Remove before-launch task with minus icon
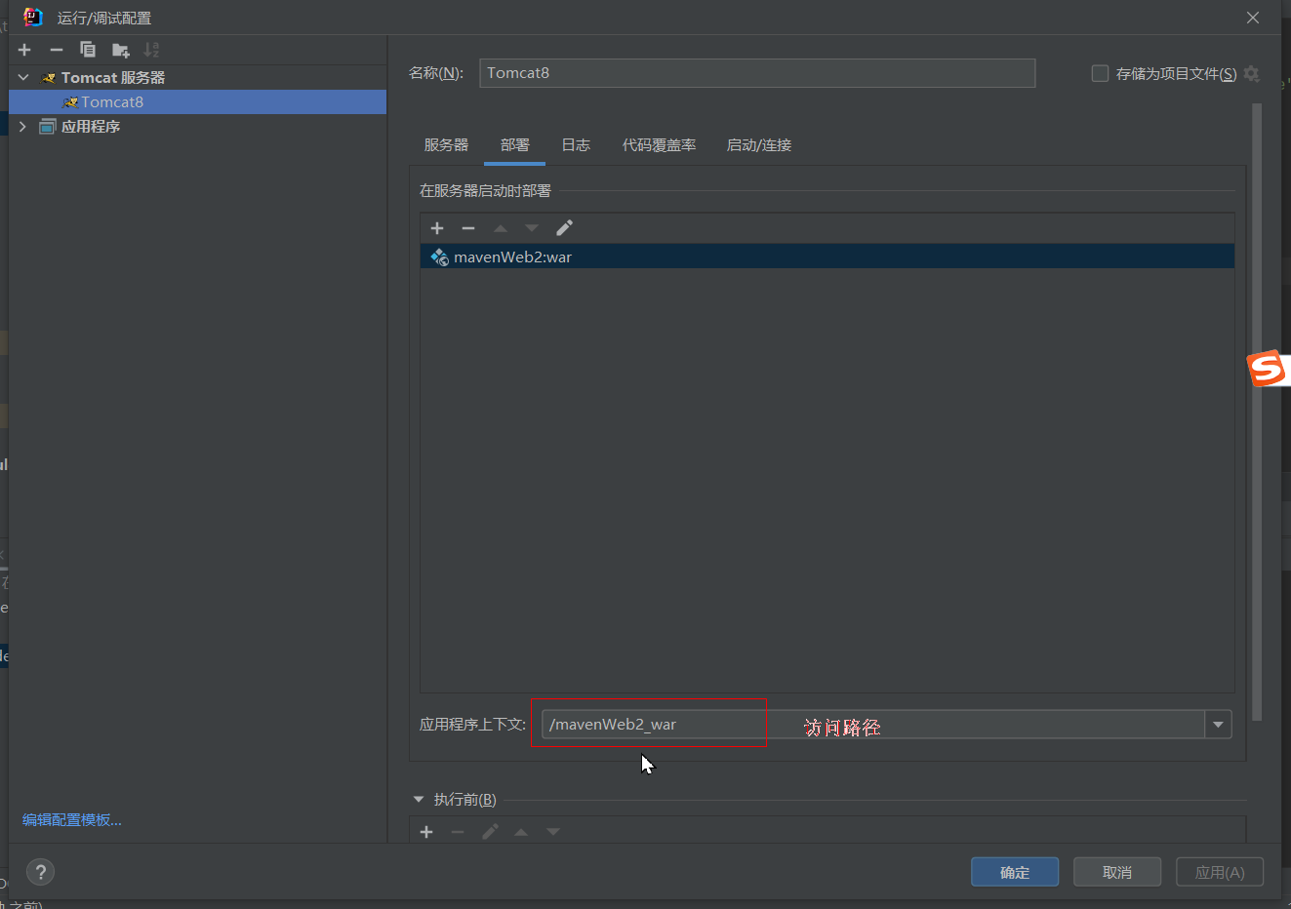 pyautogui.click(x=458, y=832)
